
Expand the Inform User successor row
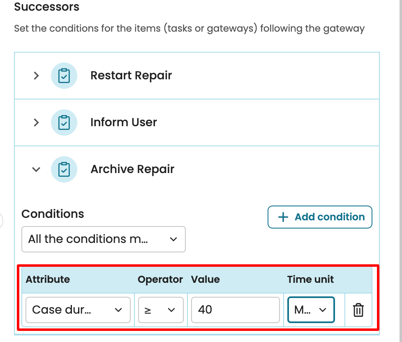(x=36, y=122)
